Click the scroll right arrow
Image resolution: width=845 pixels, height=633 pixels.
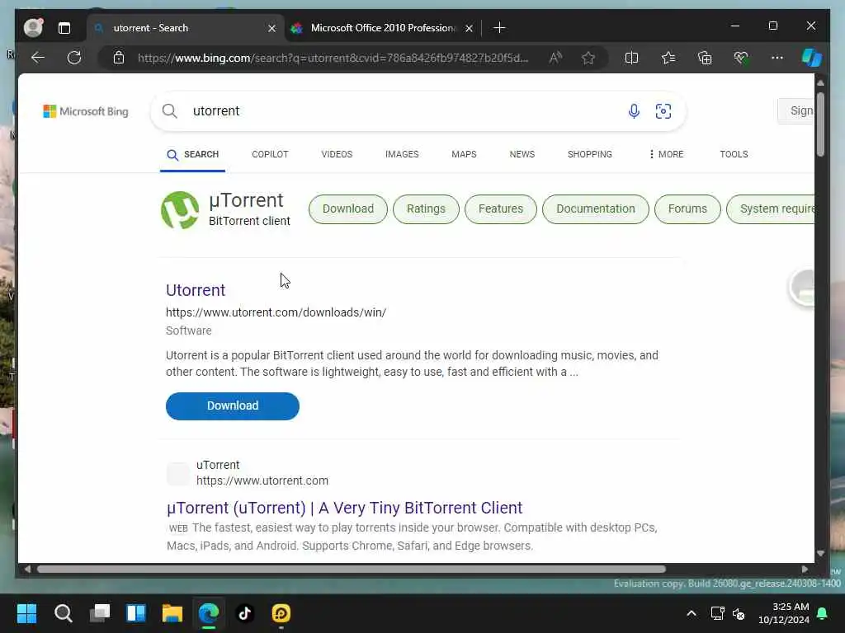pyautogui.click(x=805, y=569)
